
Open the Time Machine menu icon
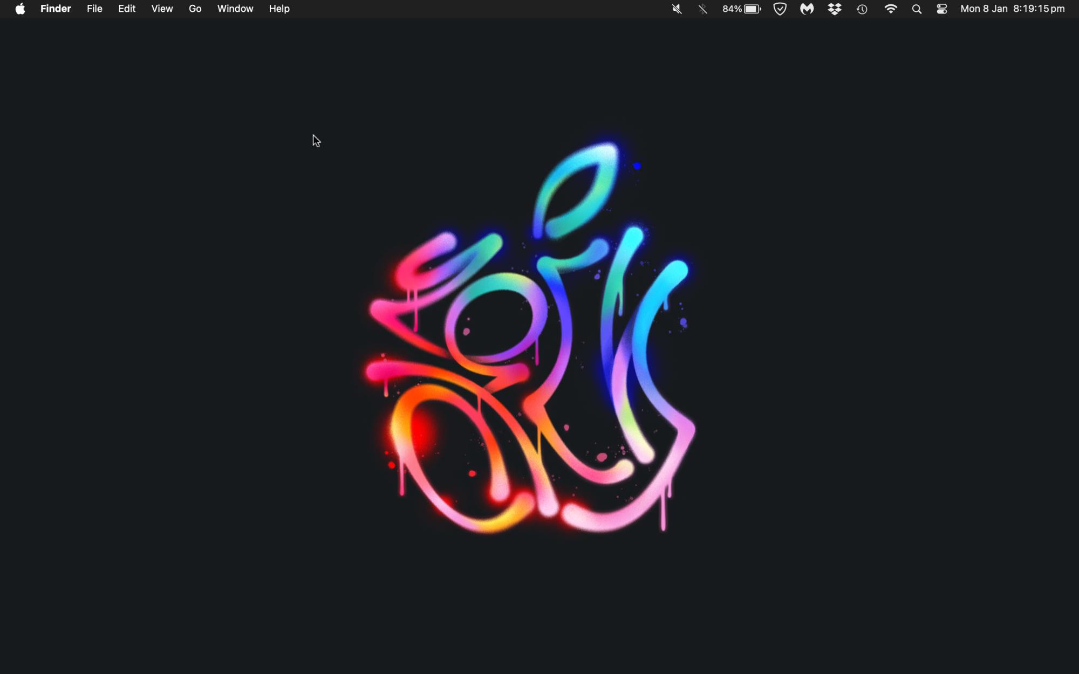(x=862, y=9)
